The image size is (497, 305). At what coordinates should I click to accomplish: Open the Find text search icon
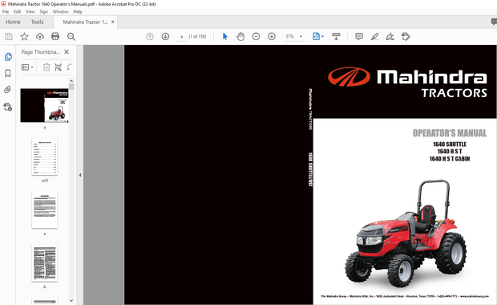pyautogui.click(x=71, y=36)
